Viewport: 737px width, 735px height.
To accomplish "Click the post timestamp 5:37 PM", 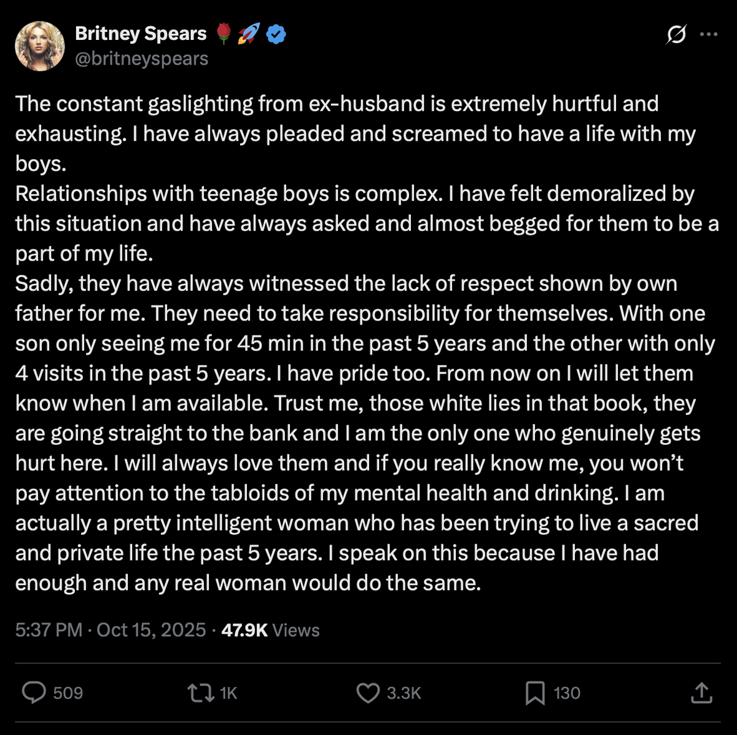I will (x=49, y=630).
